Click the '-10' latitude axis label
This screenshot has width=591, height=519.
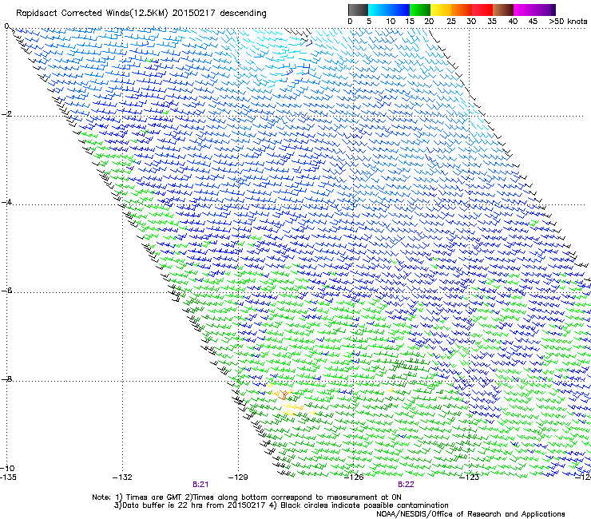pos(7,468)
